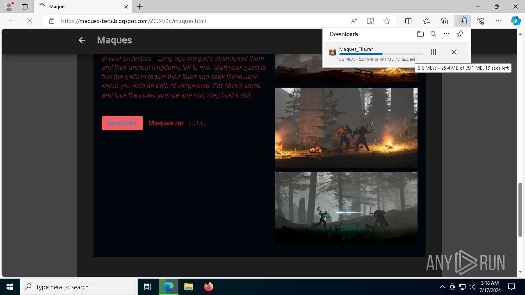Click the Maques blog title
The image size is (525, 295).
click(x=114, y=40)
